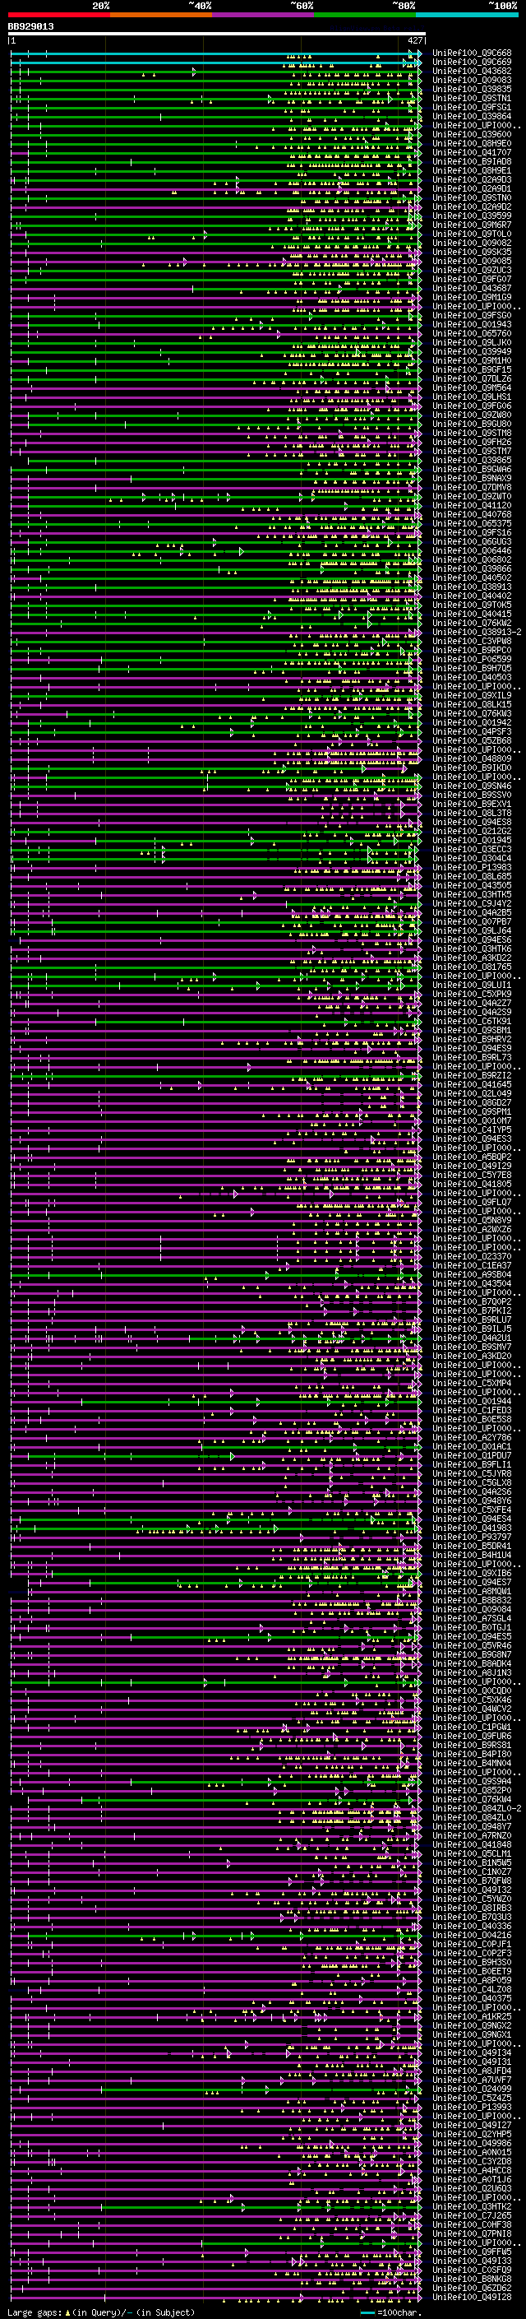This screenshot has width=526, height=2319.
Task: Open hit UniRef100_Q9C669
Action: point(472,63)
